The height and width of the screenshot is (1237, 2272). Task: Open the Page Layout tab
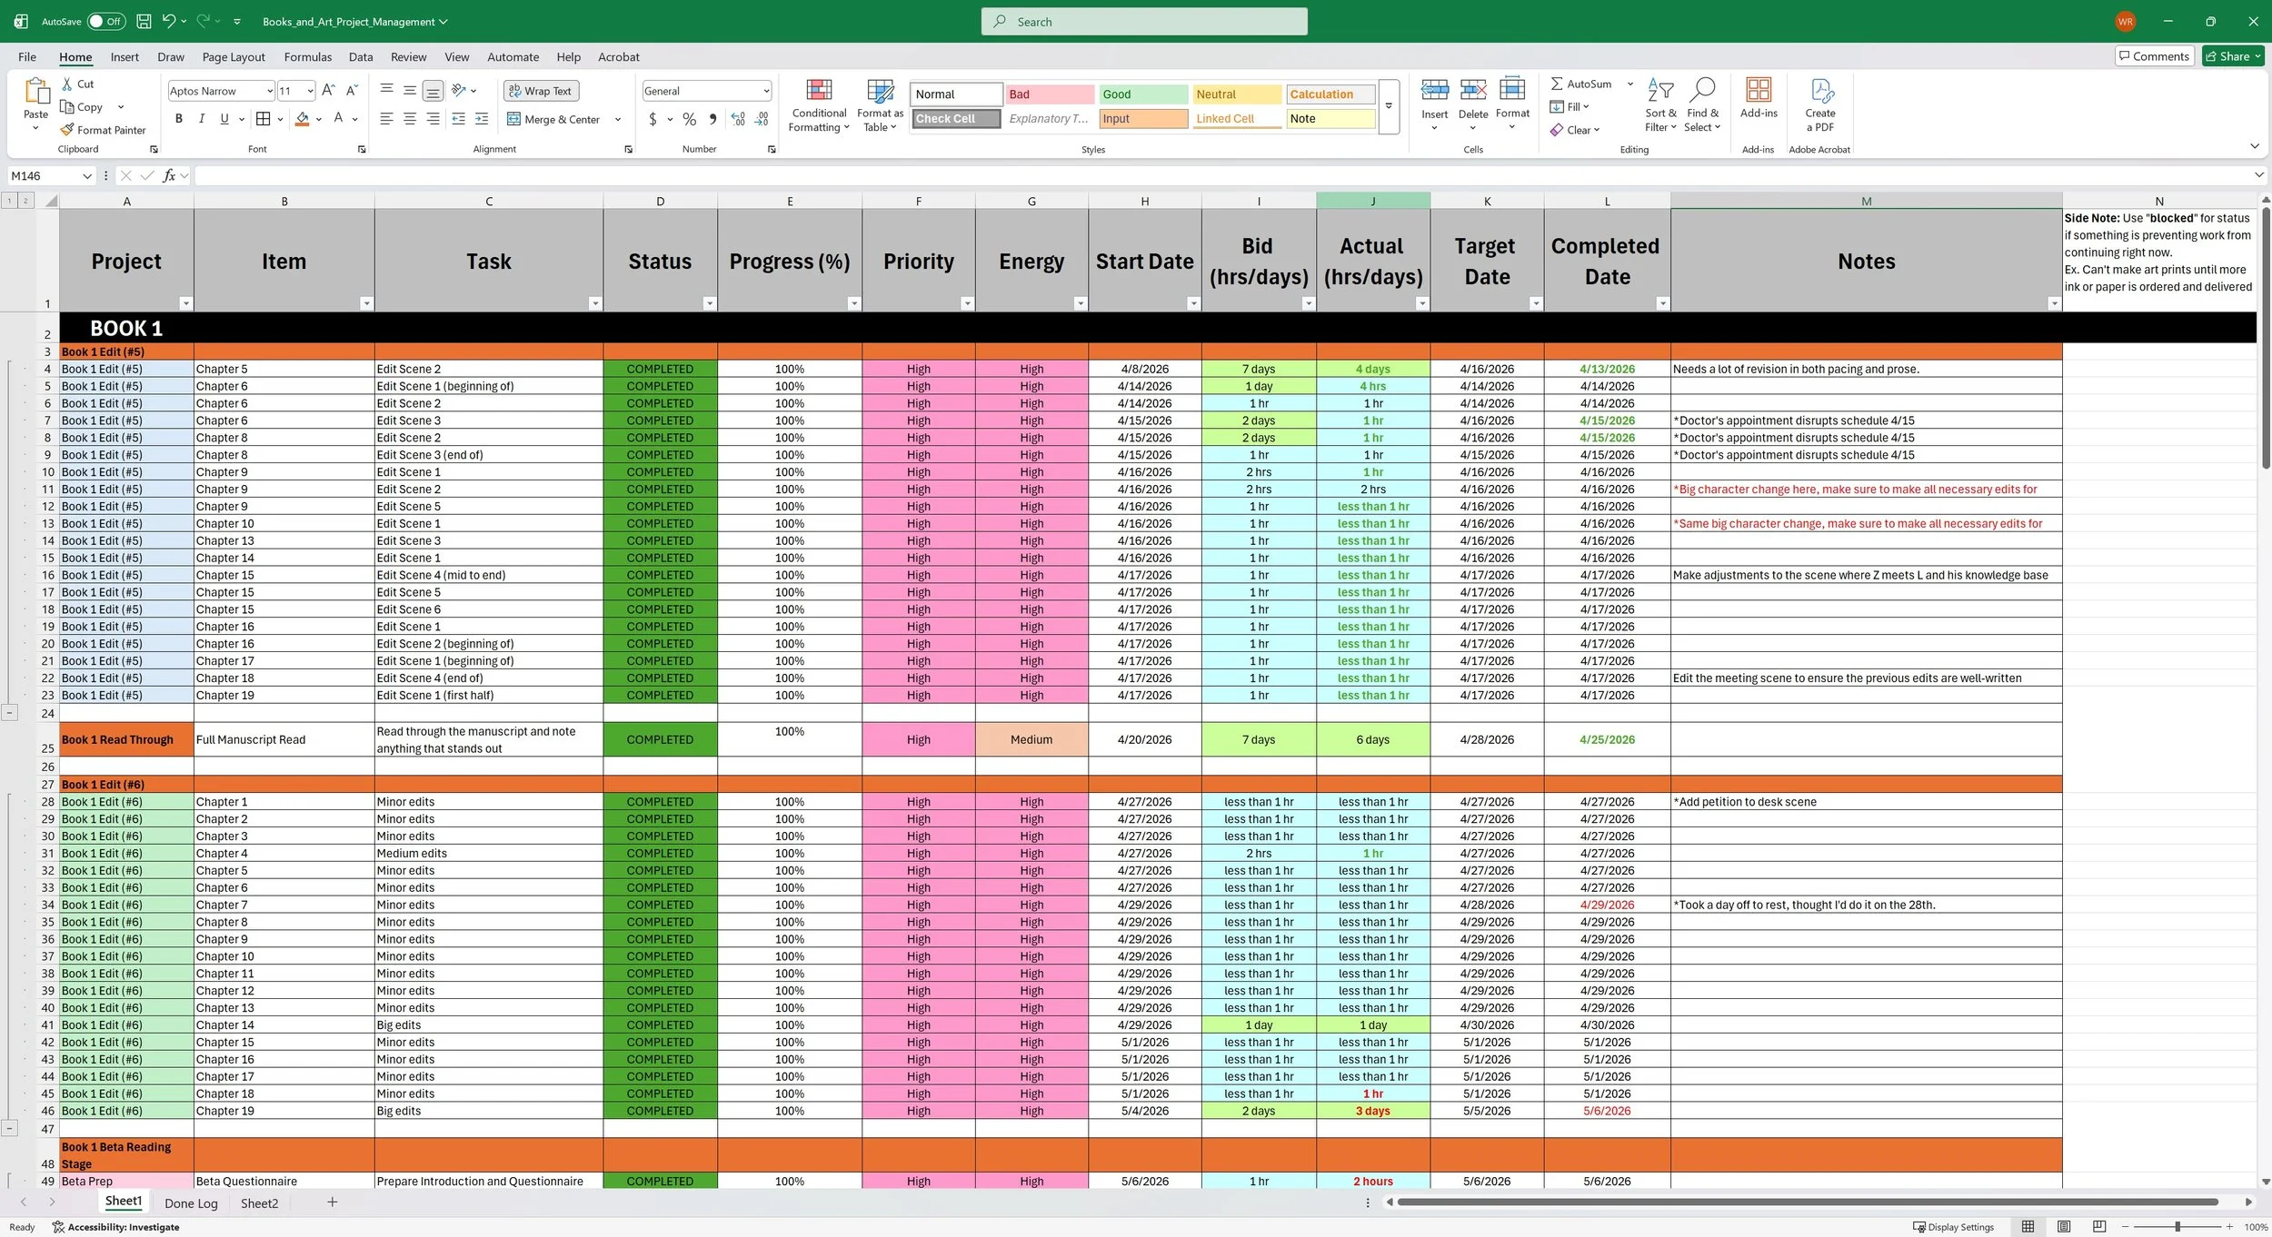tap(234, 56)
